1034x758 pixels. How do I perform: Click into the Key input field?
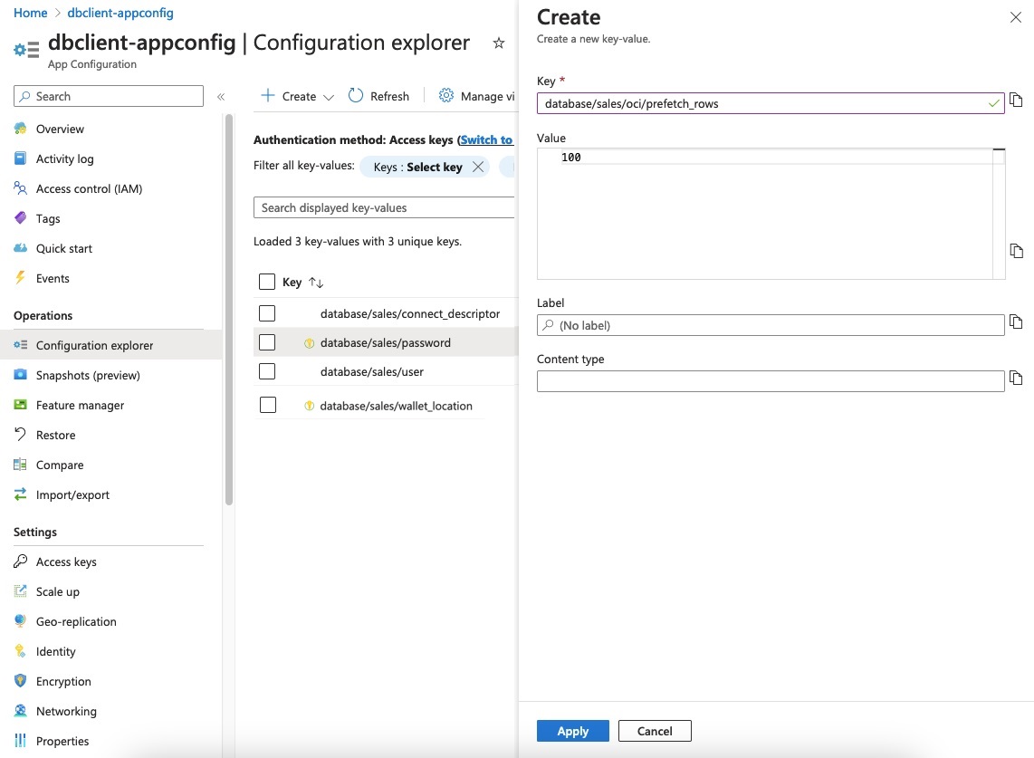pyautogui.click(x=771, y=103)
